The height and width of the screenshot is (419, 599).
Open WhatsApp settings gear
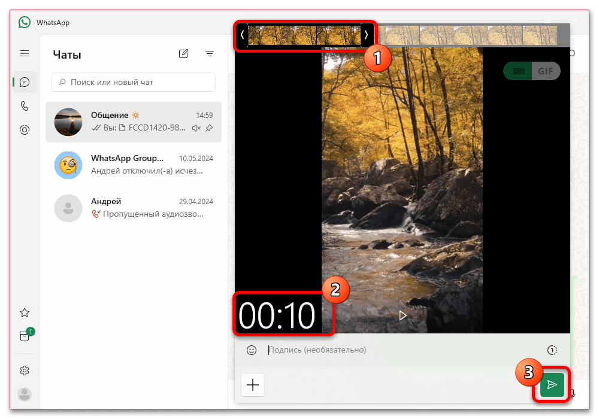click(x=25, y=371)
